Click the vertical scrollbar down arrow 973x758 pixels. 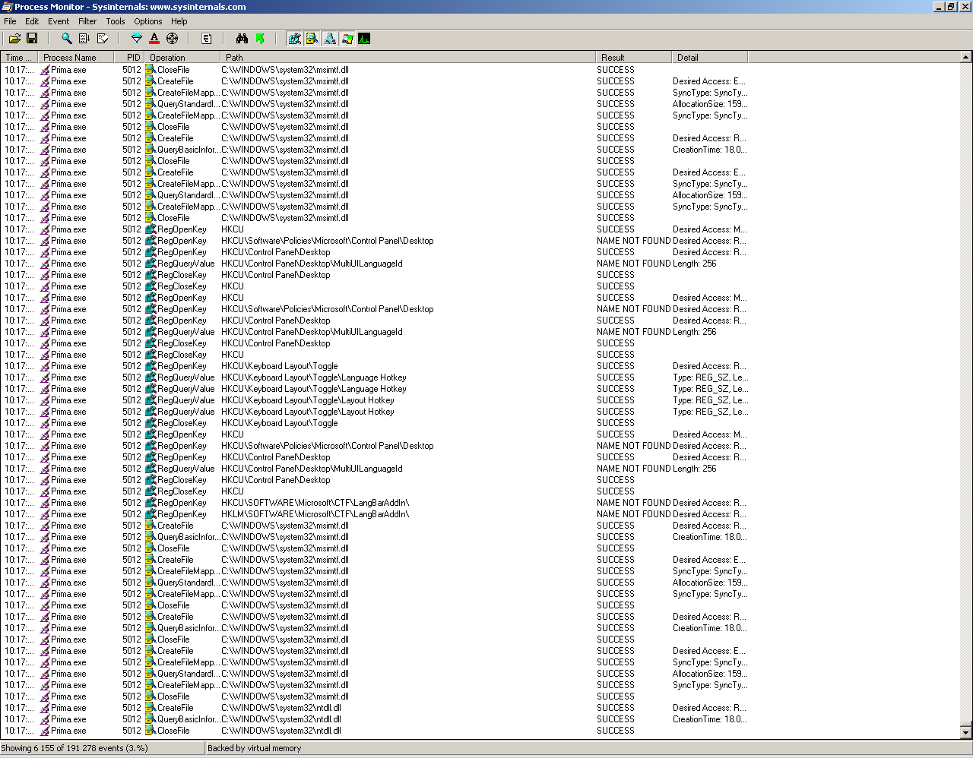[x=966, y=733]
